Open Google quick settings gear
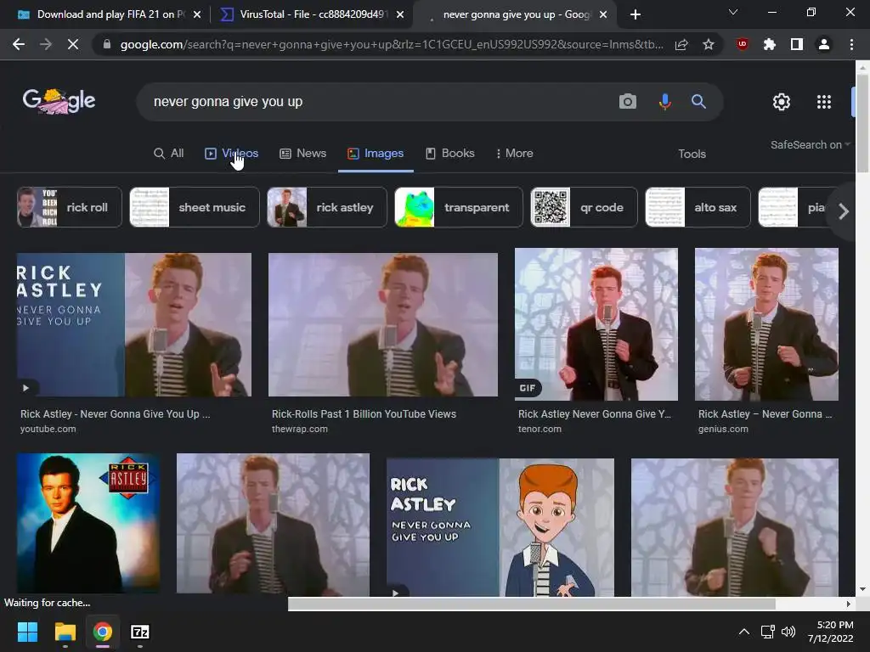This screenshot has width=870, height=652. click(782, 102)
